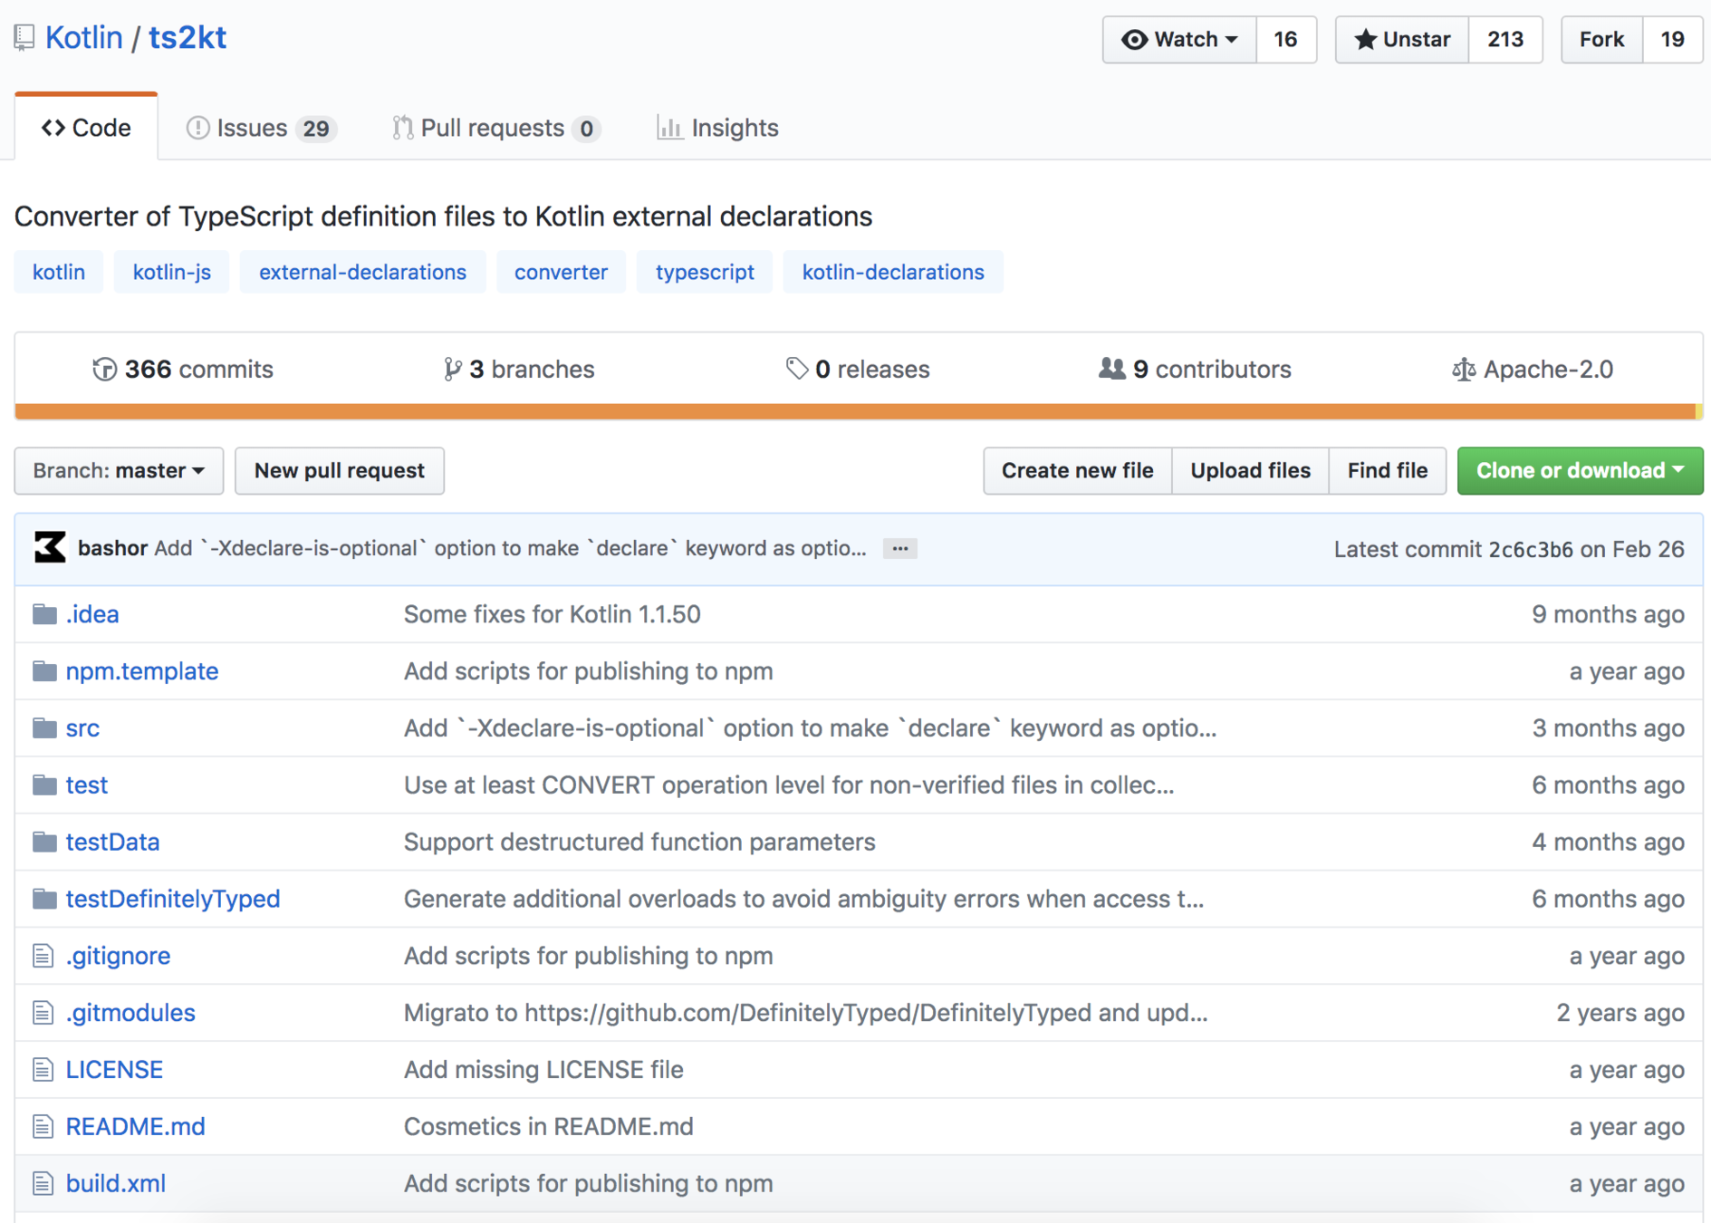1711x1223 pixels.
Task: Open the Apache-2.0 license link
Action: point(1533,370)
